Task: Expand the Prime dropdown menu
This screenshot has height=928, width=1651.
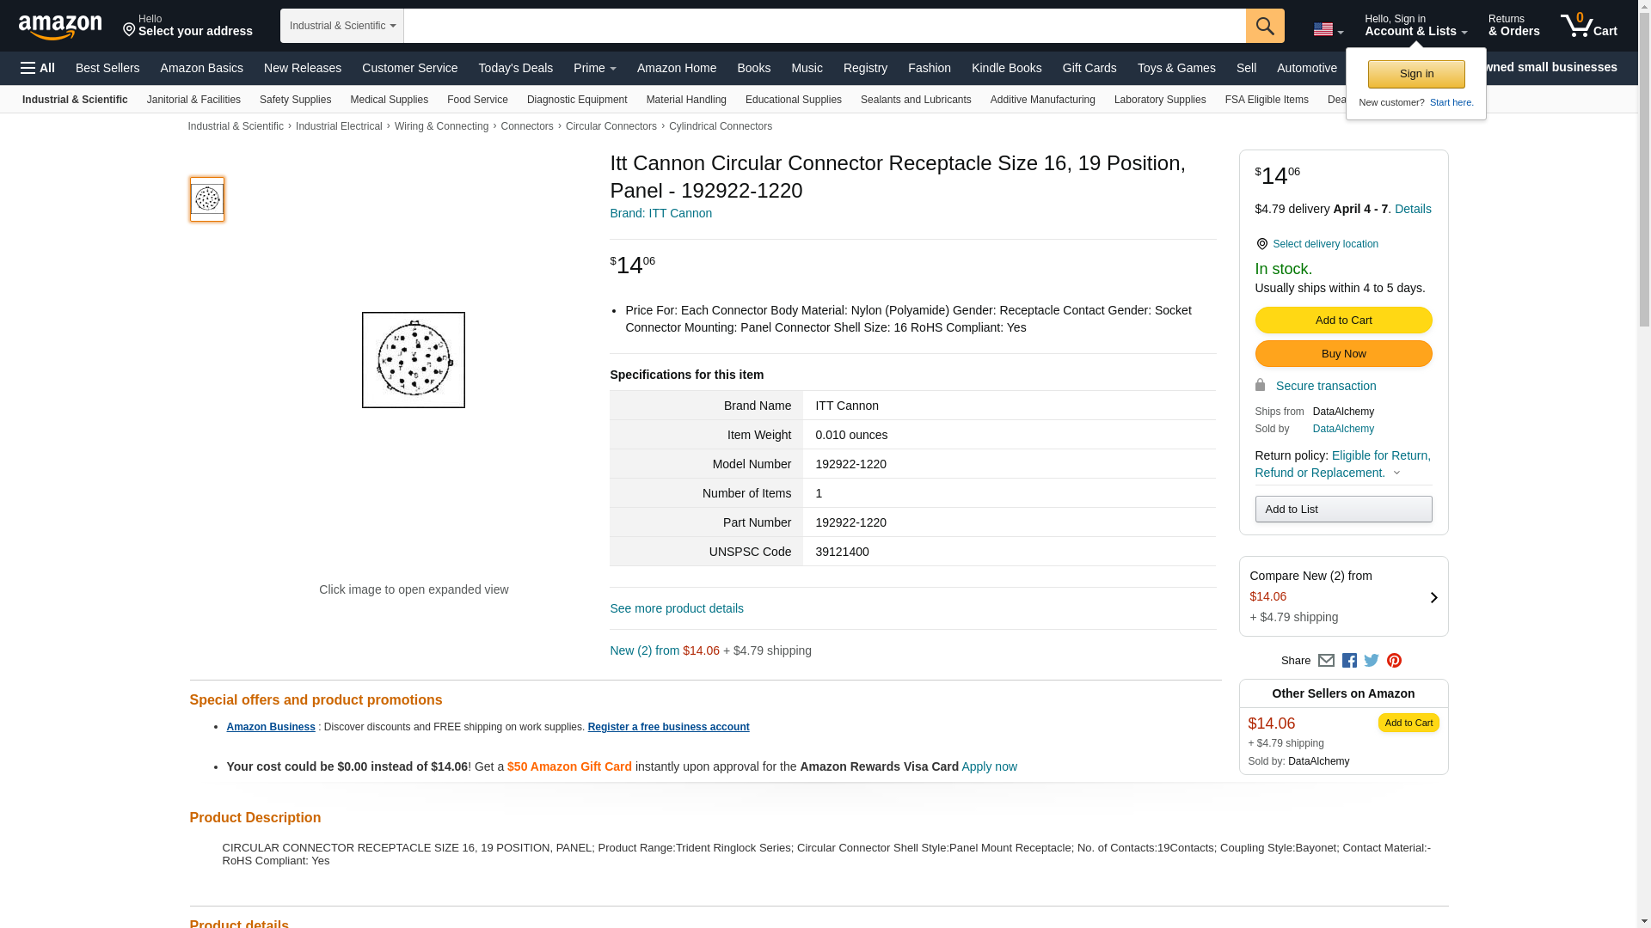Action: (594, 68)
